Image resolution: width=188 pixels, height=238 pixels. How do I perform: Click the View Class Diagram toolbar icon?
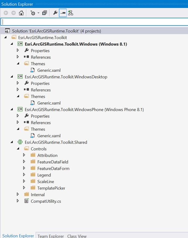pos(71,13)
